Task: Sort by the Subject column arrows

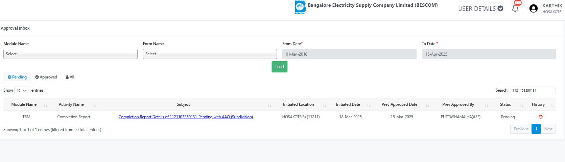Action: click(269, 106)
